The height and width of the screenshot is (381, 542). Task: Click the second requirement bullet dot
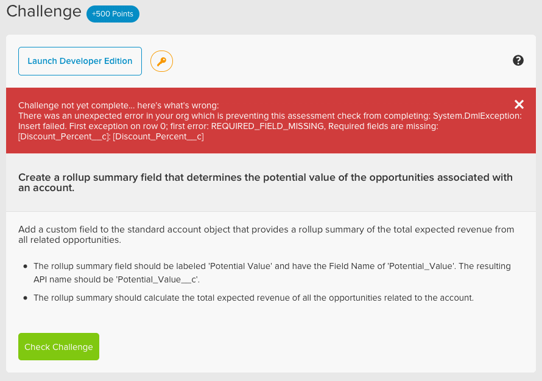(x=26, y=298)
